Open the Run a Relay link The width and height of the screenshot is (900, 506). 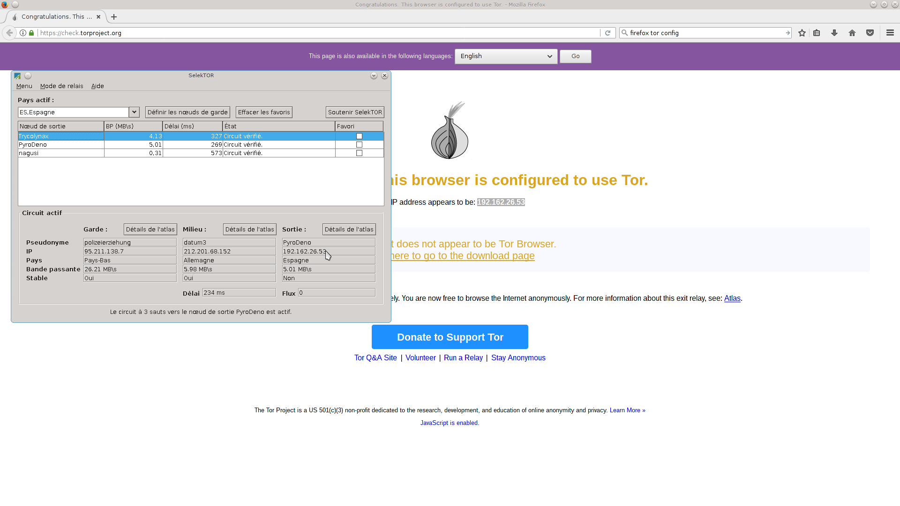coord(463,358)
